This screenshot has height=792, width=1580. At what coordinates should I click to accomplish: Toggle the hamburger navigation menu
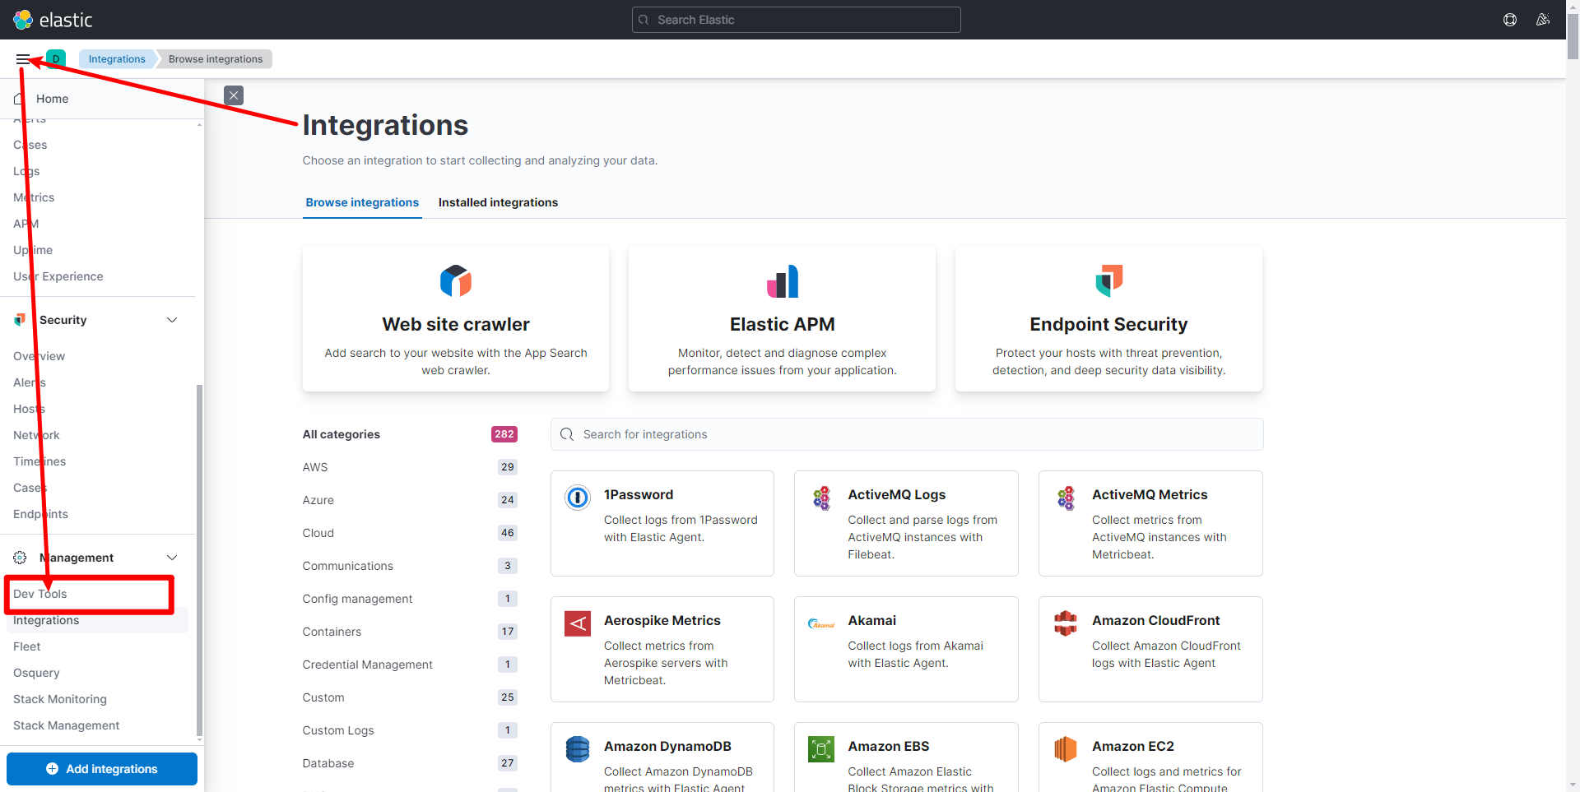click(23, 59)
